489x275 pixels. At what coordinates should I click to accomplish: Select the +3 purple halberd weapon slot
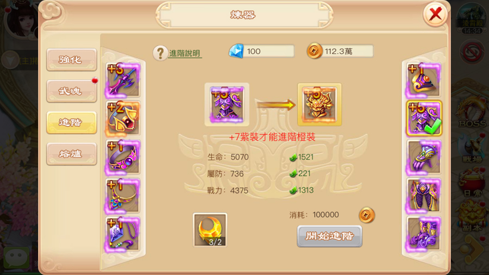coord(123,80)
